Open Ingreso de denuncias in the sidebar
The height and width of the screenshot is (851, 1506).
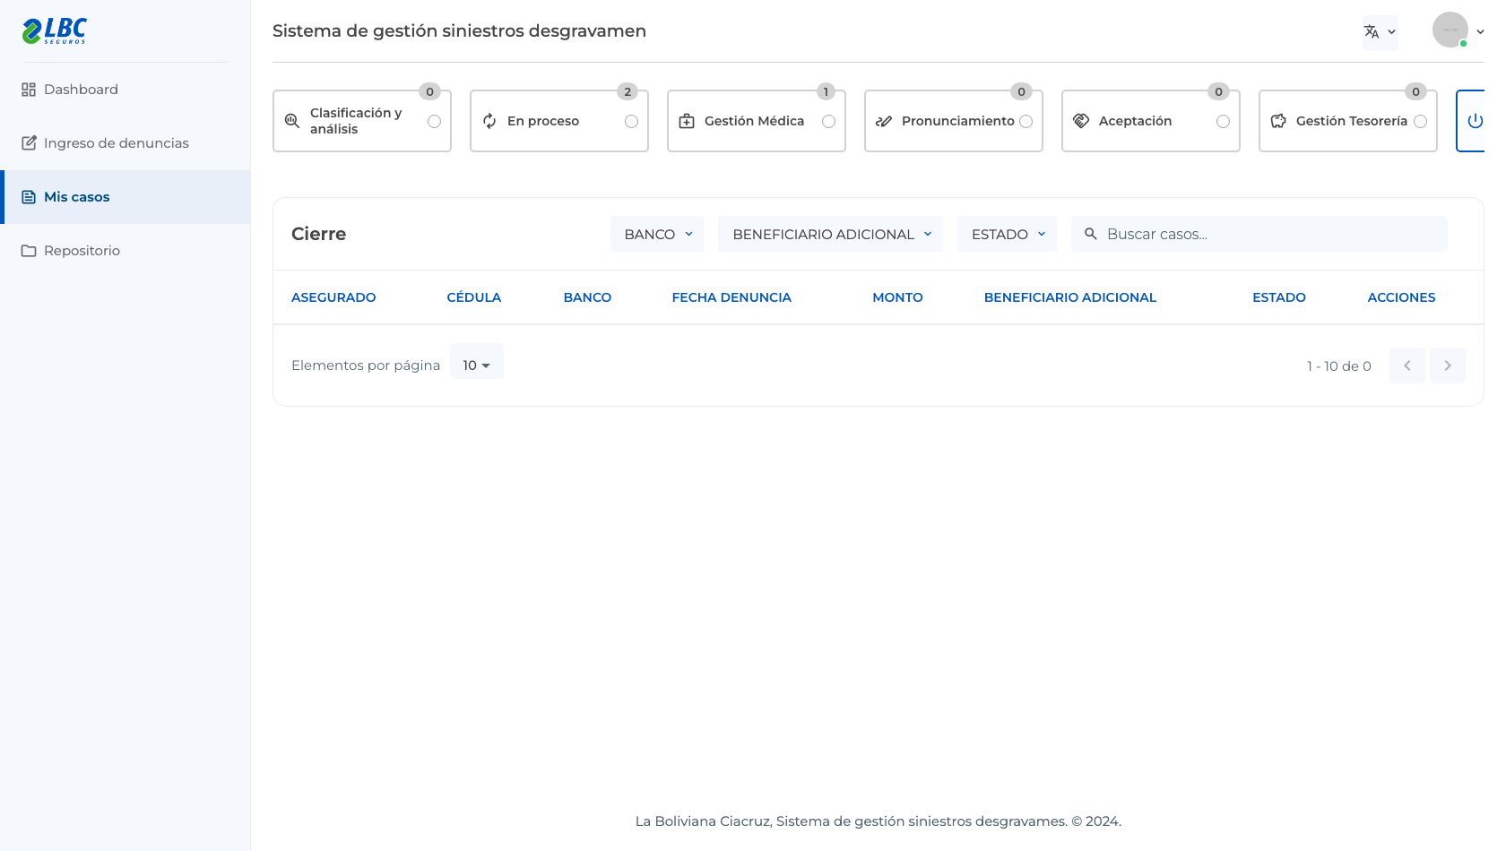pyautogui.click(x=125, y=143)
